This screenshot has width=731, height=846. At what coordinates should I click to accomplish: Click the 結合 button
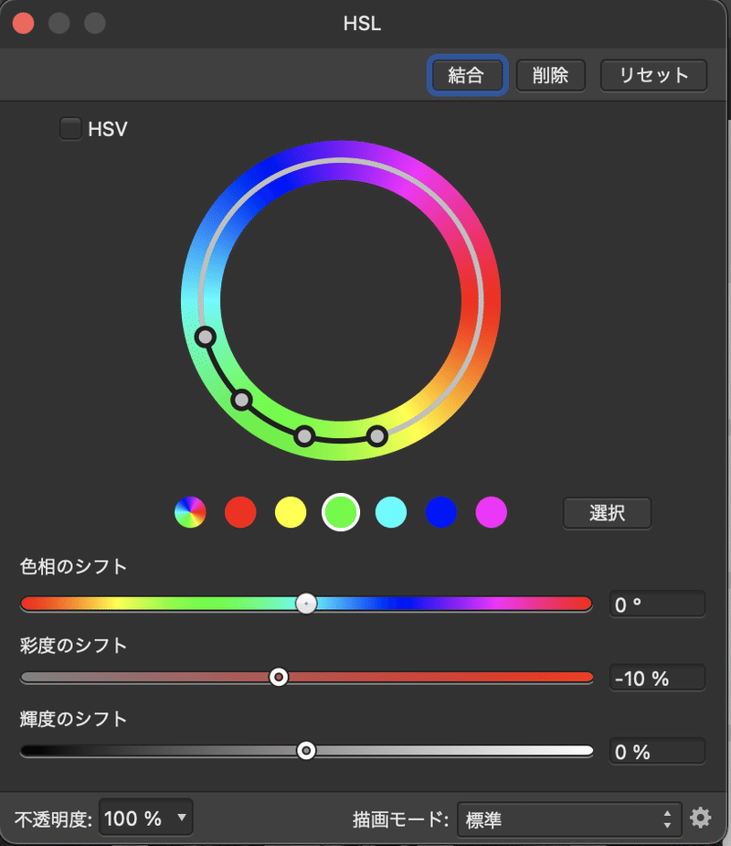(467, 76)
